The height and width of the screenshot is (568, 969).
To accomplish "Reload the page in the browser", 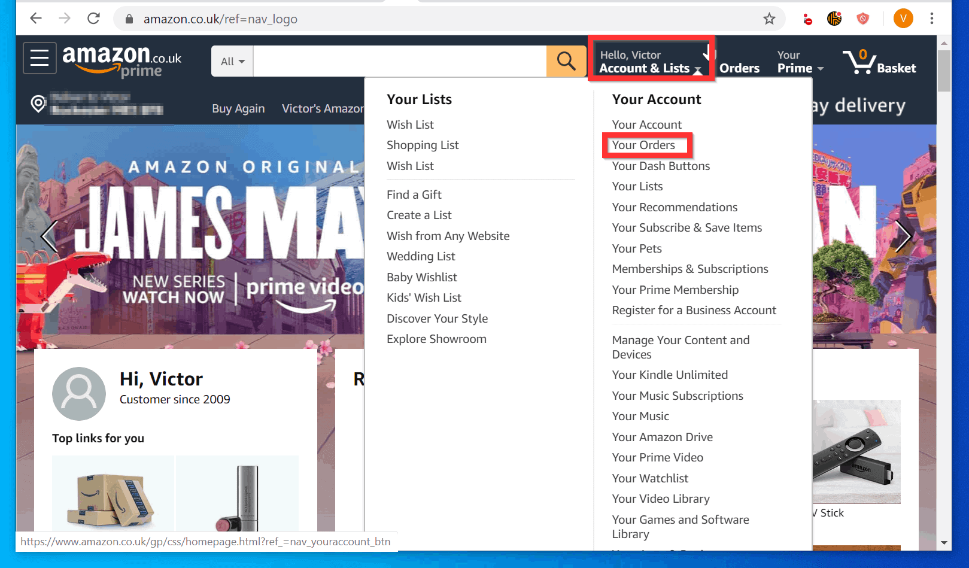I will tap(93, 19).
